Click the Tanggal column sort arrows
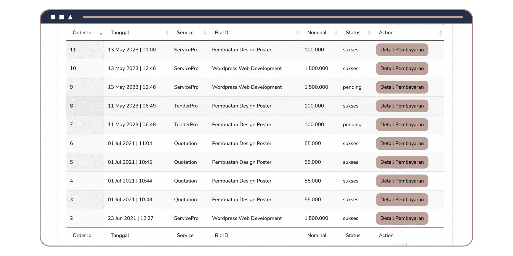This screenshot has width=513, height=256. pyautogui.click(x=167, y=33)
